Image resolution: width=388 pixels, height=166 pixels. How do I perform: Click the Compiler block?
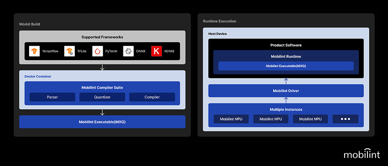click(x=152, y=97)
